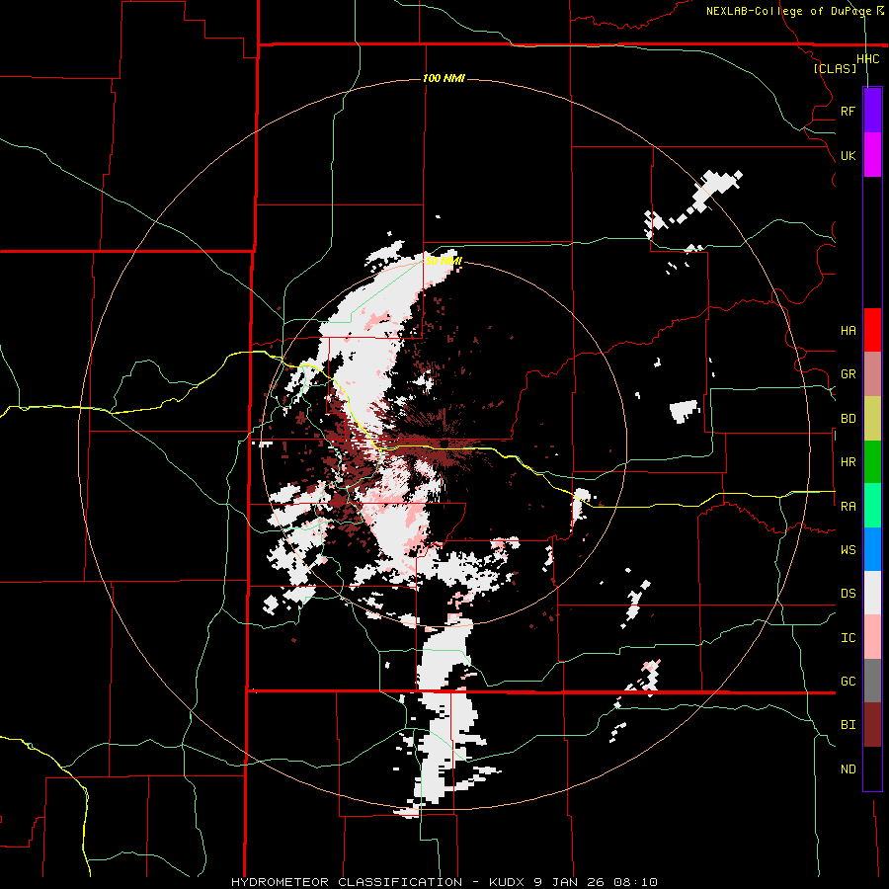Click the magenta UK legend color swatch
The width and height of the screenshot is (889, 889).
coord(872,155)
